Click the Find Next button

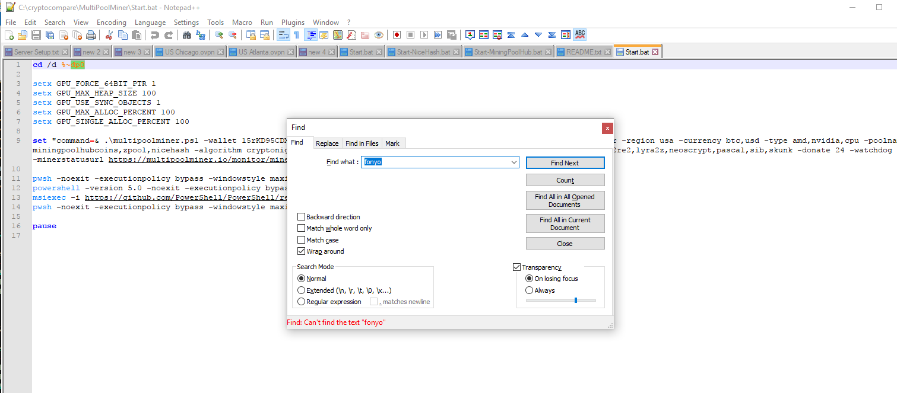pyautogui.click(x=565, y=162)
